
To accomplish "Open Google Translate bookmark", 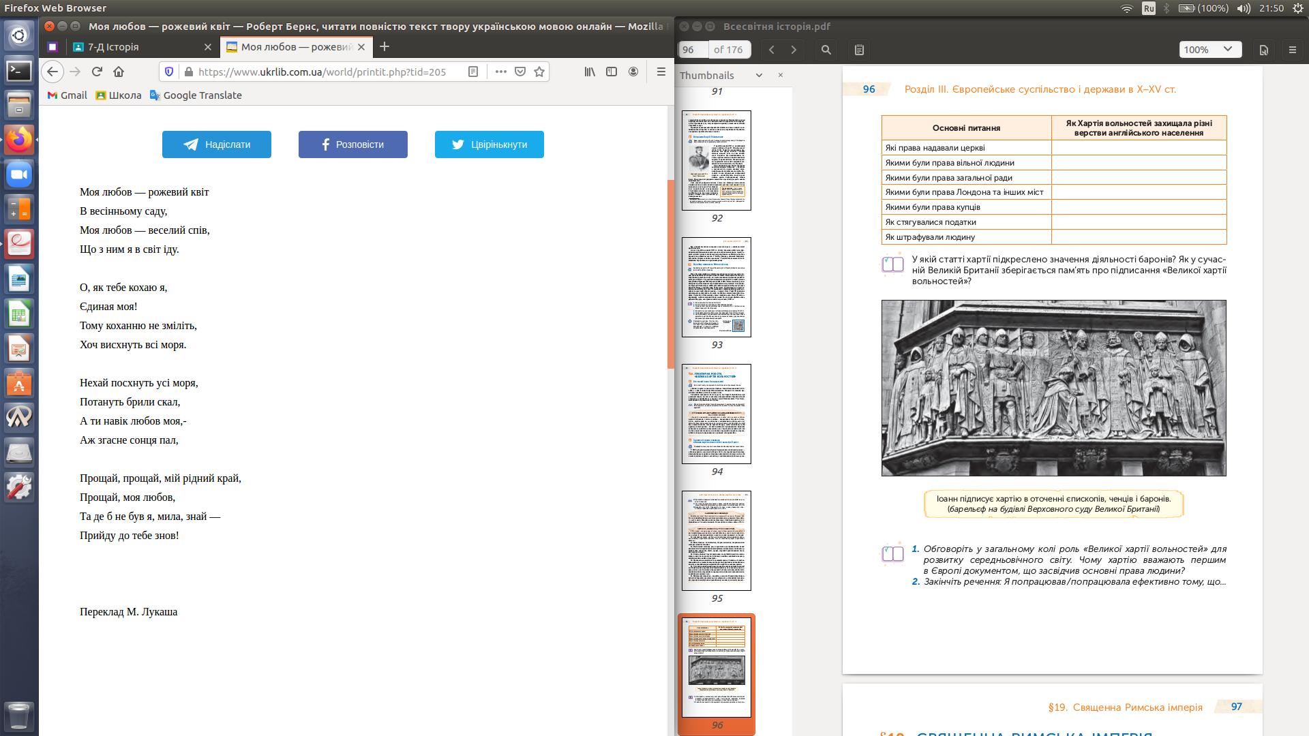I will 196,95.
